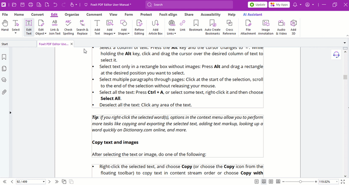This screenshot has height=185, width=349.
Task: Switch to the Start document tab
Action: point(18,44)
